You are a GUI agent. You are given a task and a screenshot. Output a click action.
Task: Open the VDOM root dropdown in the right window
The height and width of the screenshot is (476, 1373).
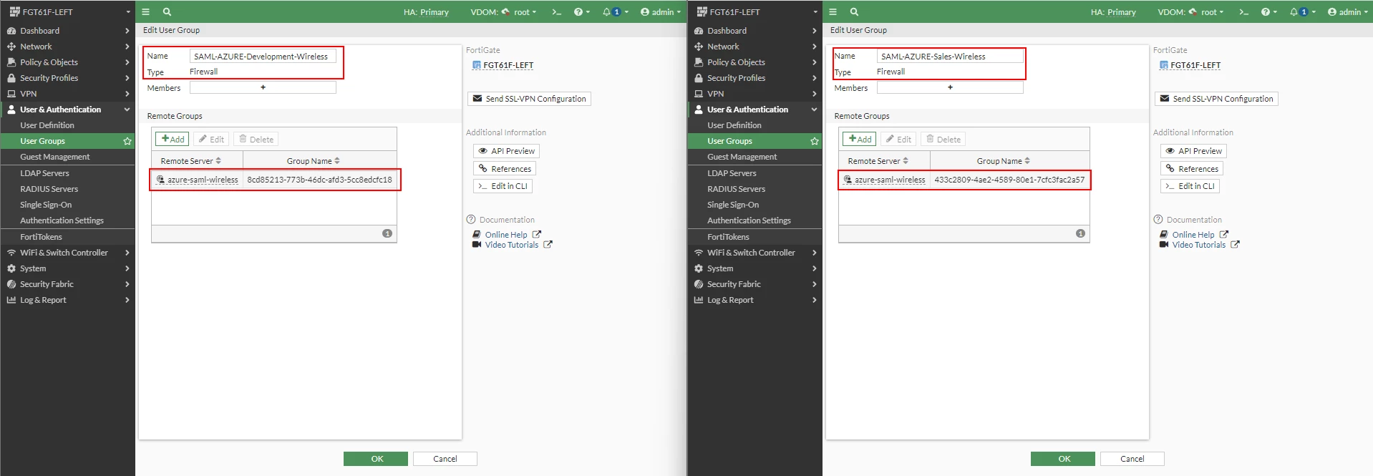[1206, 11]
